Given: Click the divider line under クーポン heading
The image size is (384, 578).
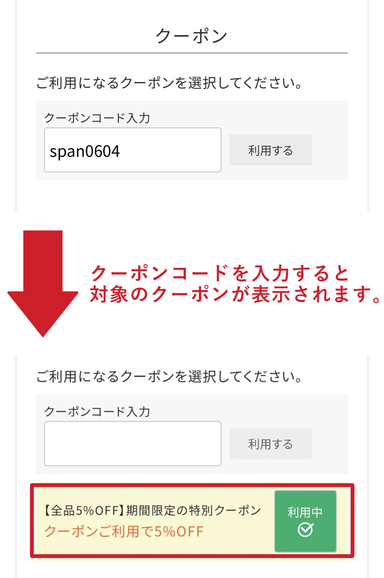Looking at the screenshot, I should point(192,53).
